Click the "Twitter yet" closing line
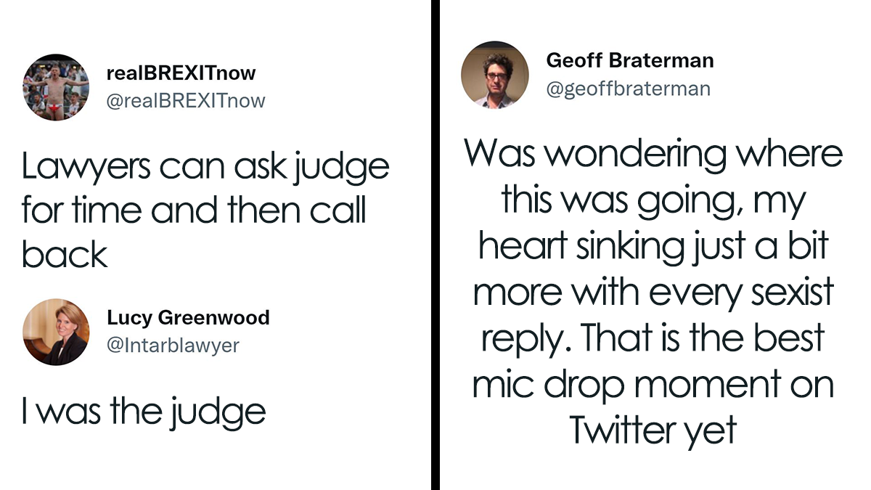The height and width of the screenshot is (490, 871). [x=653, y=430]
